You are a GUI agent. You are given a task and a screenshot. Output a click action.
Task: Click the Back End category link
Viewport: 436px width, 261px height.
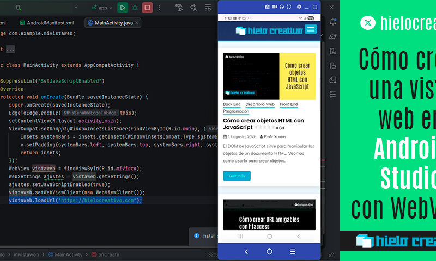232,104
